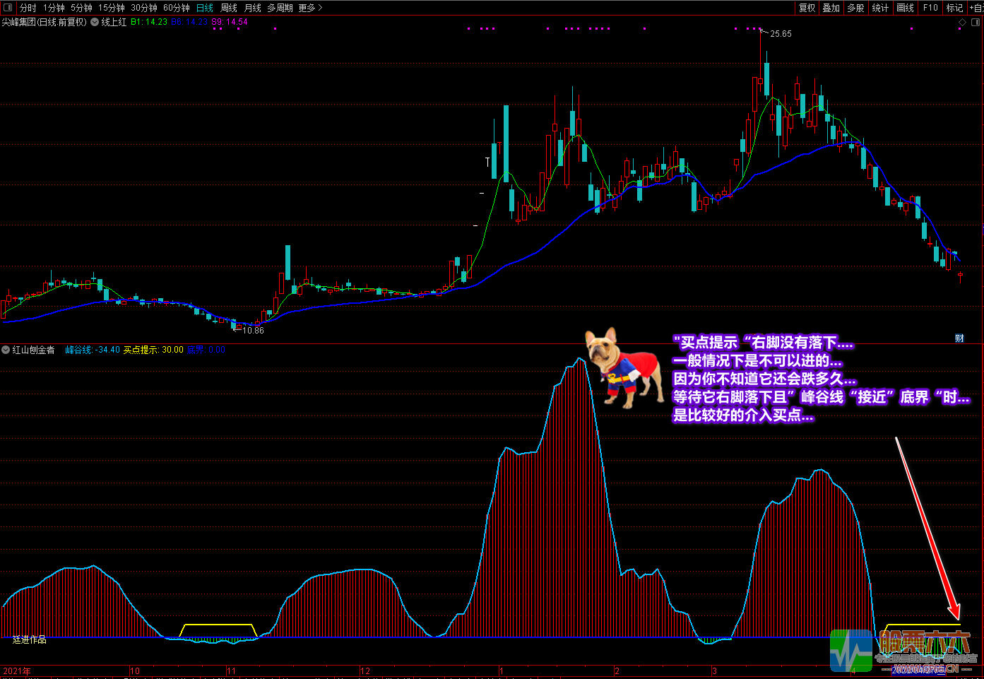This screenshot has height=679, width=984.
Task: Expand the 红山刨金者 indicator dropdown
Action: point(6,350)
